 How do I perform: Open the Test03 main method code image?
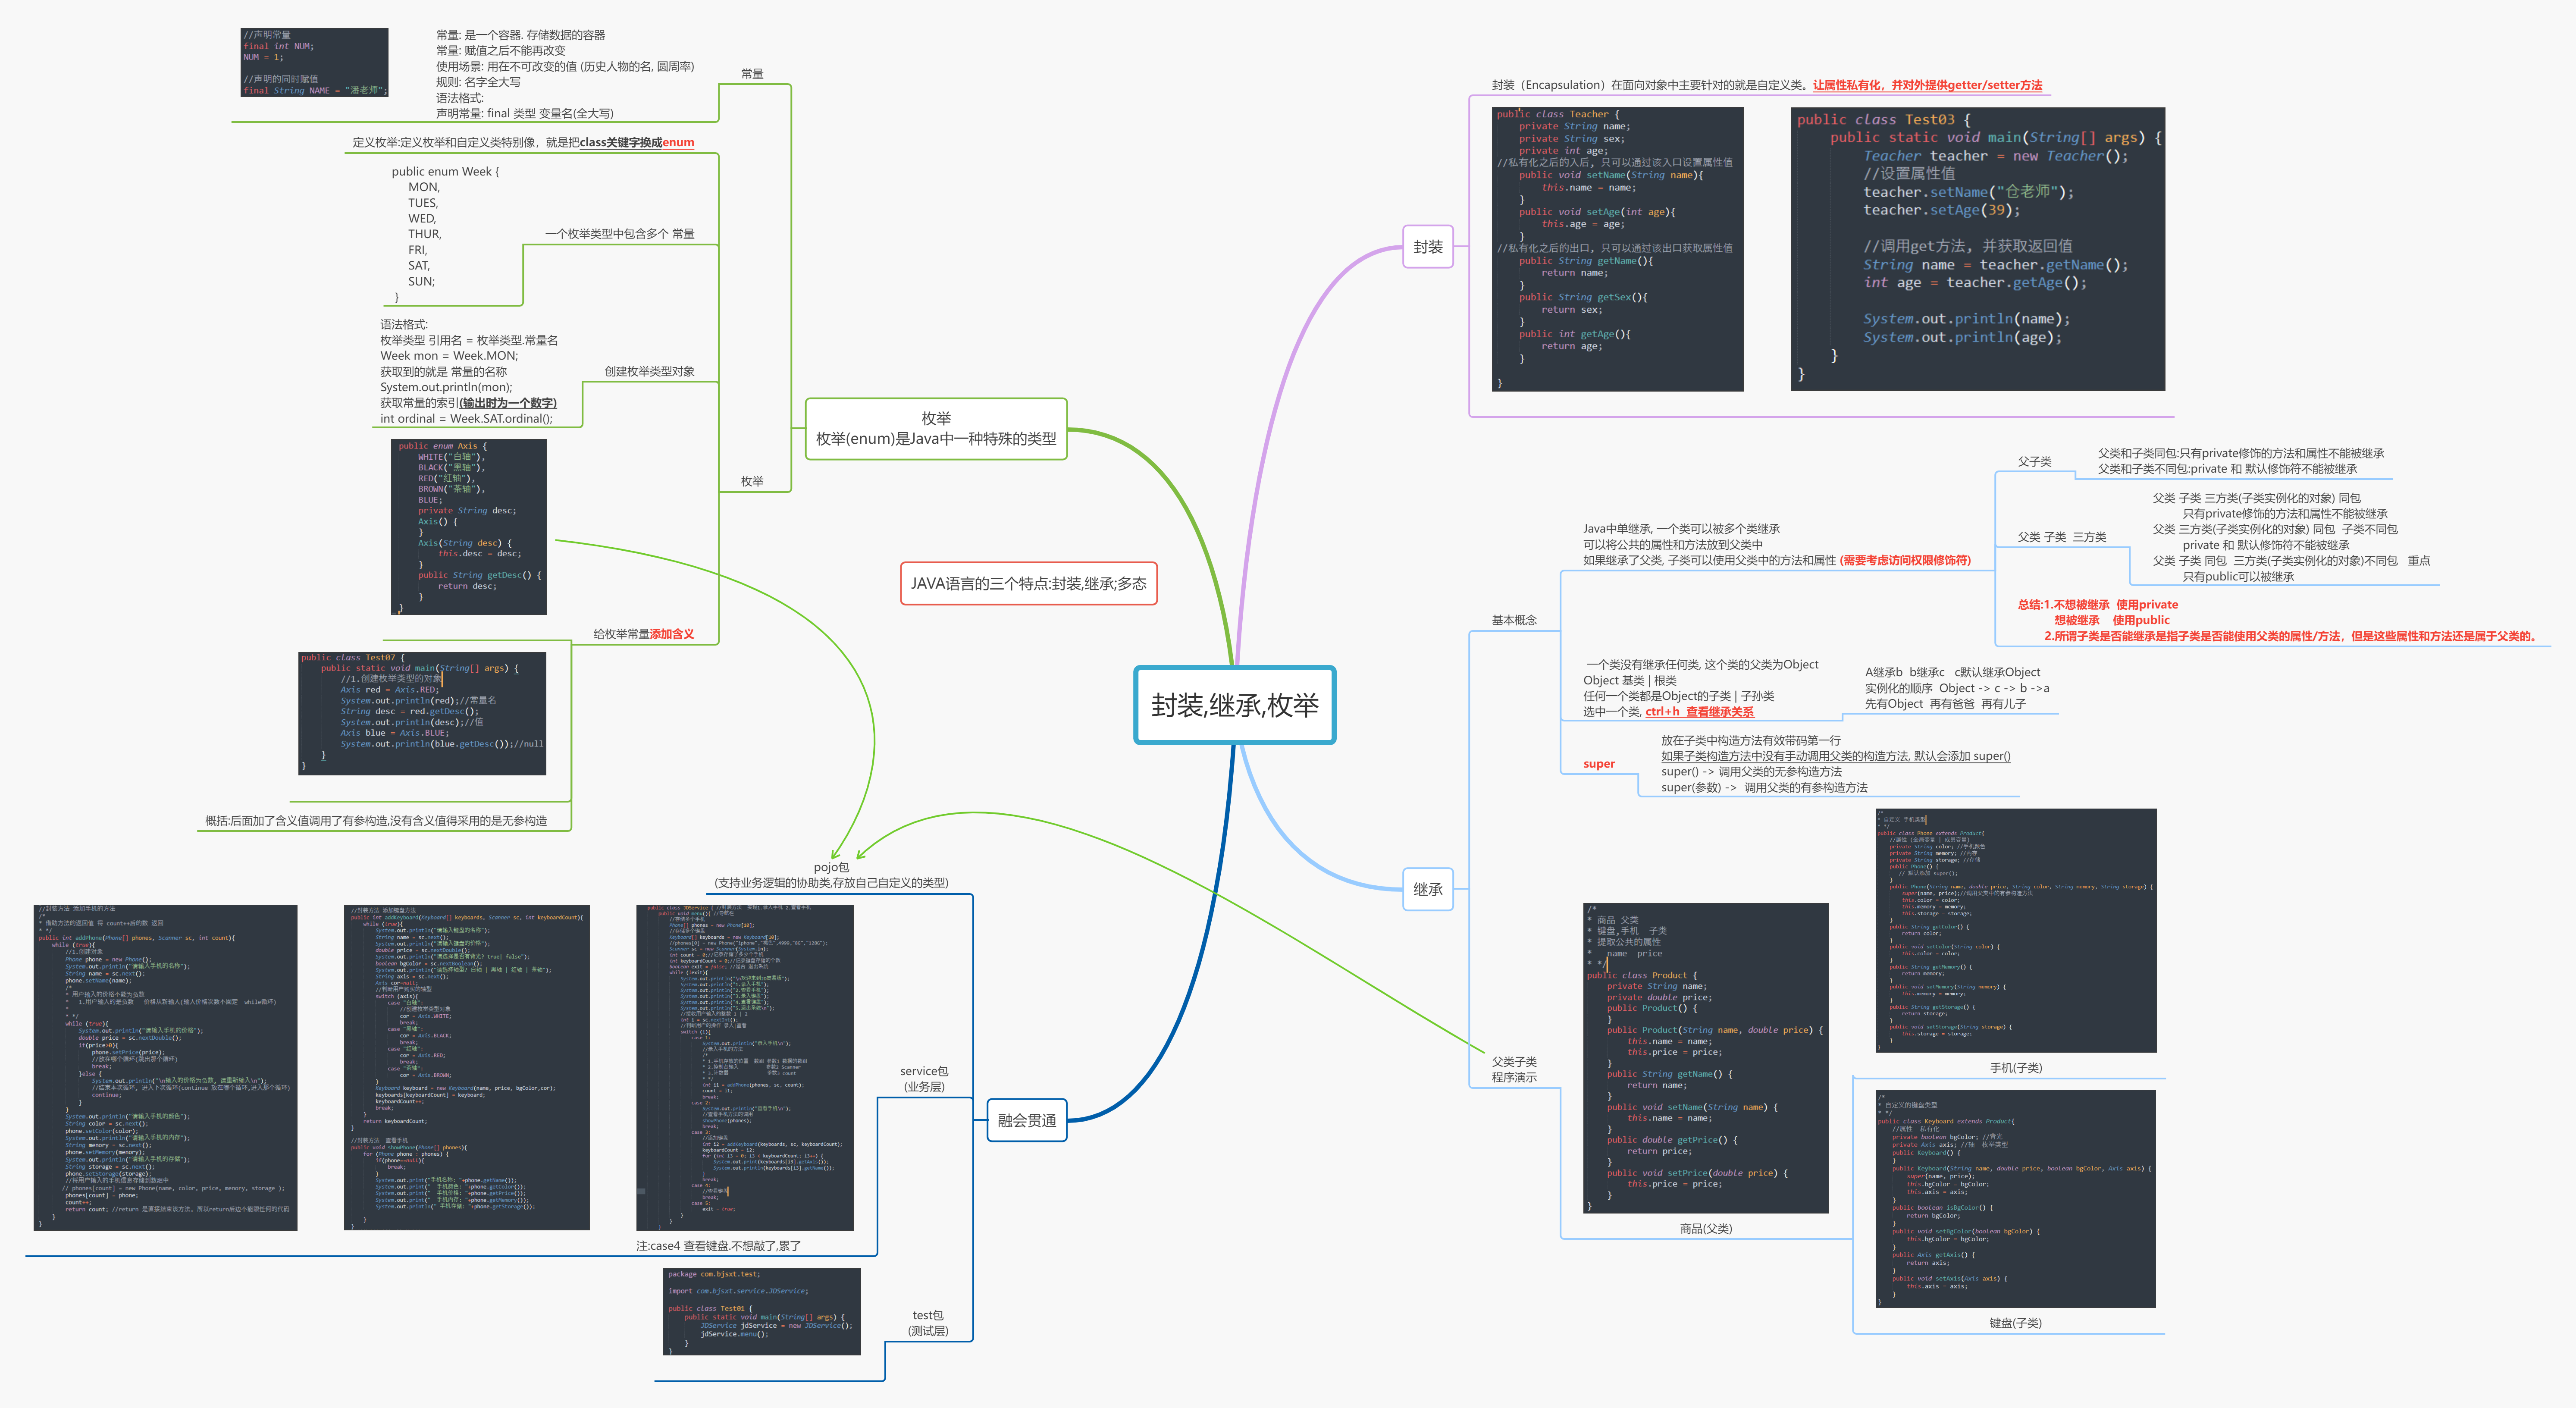pyautogui.click(x=1977, y=248)
